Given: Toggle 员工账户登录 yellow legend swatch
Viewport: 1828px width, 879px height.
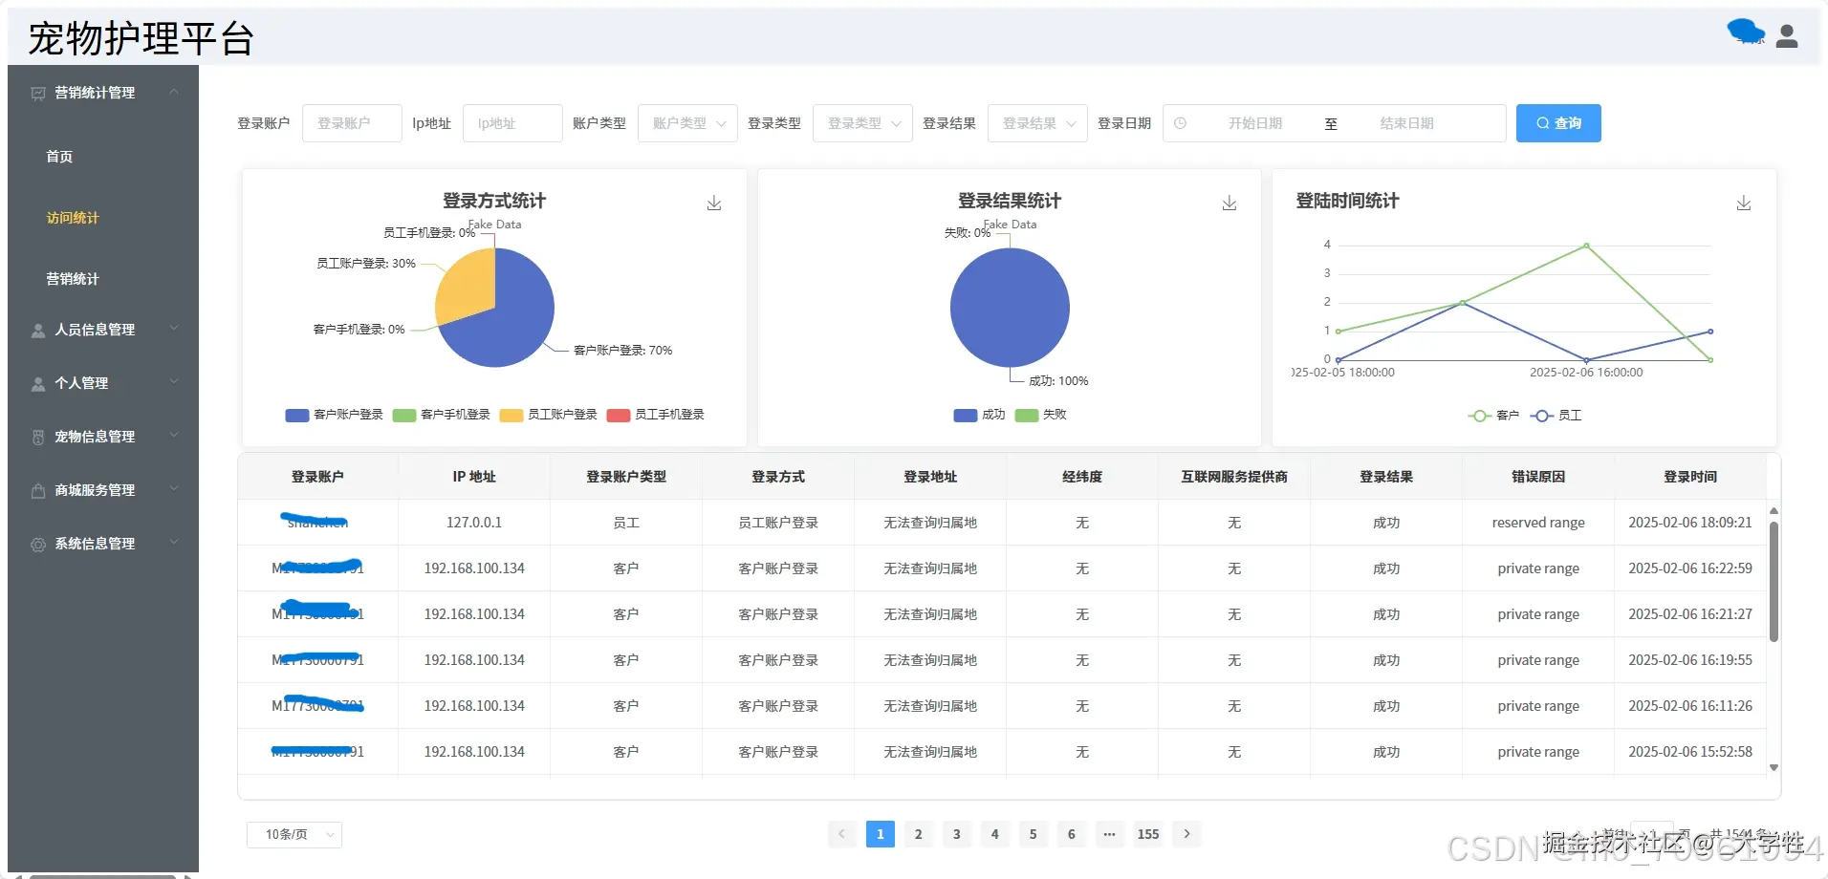Looking at the screenshot, I should (x=511, y=415).
